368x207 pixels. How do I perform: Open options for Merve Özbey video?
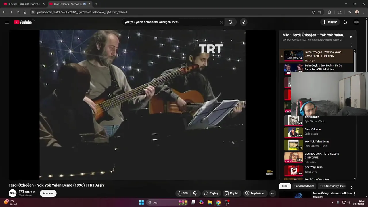pyautogui.click(x=355, y=194)
